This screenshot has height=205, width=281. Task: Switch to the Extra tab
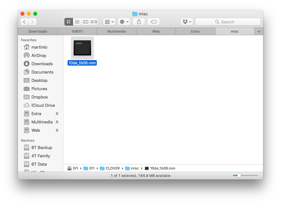point(195,31)
